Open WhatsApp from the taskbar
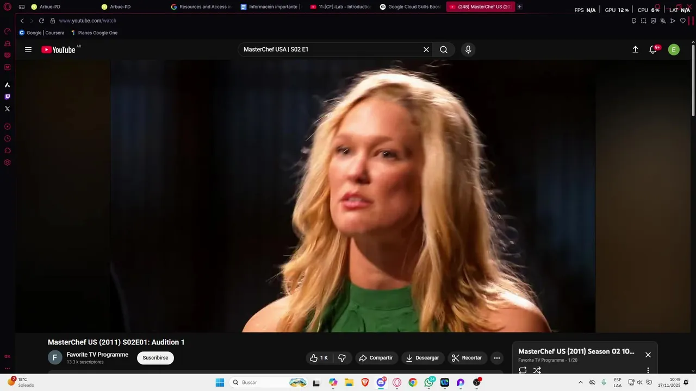Image resolution: width=696 pixels, height=391 pixels. click(x=429, y=382)
